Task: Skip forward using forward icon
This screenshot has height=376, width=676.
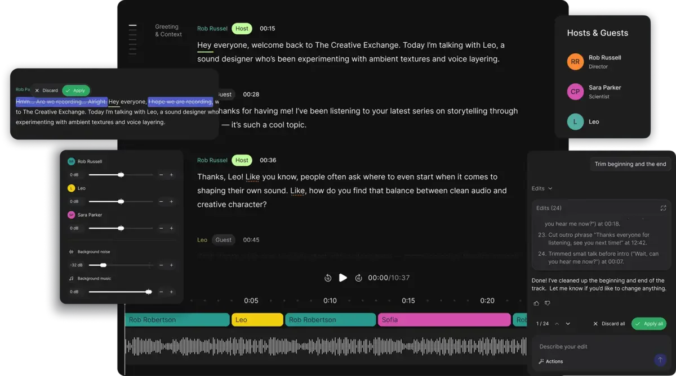Action: pos(358,278)
